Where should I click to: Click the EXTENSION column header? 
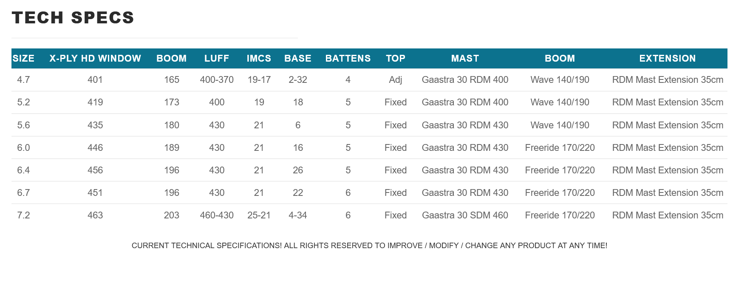point(668,59)
